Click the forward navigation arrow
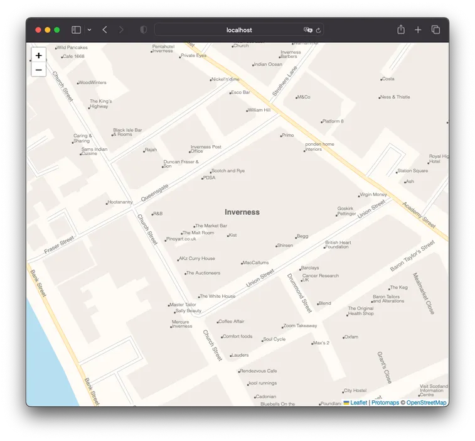 click(121, 30)
